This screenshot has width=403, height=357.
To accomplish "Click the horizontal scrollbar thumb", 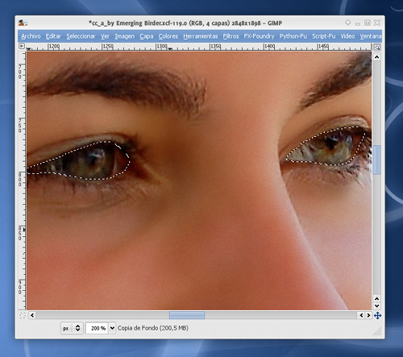I will pyautogui.click(x=187, y=315).
